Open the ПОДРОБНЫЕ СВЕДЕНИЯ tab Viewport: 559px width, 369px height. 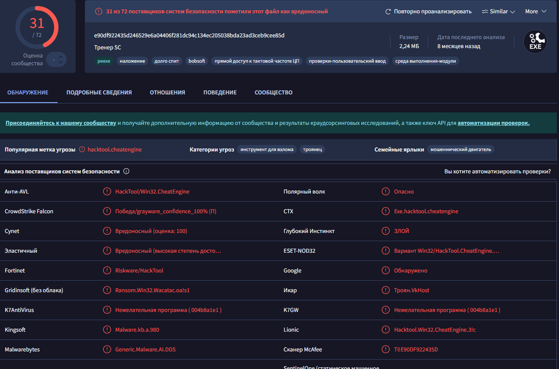99,92
